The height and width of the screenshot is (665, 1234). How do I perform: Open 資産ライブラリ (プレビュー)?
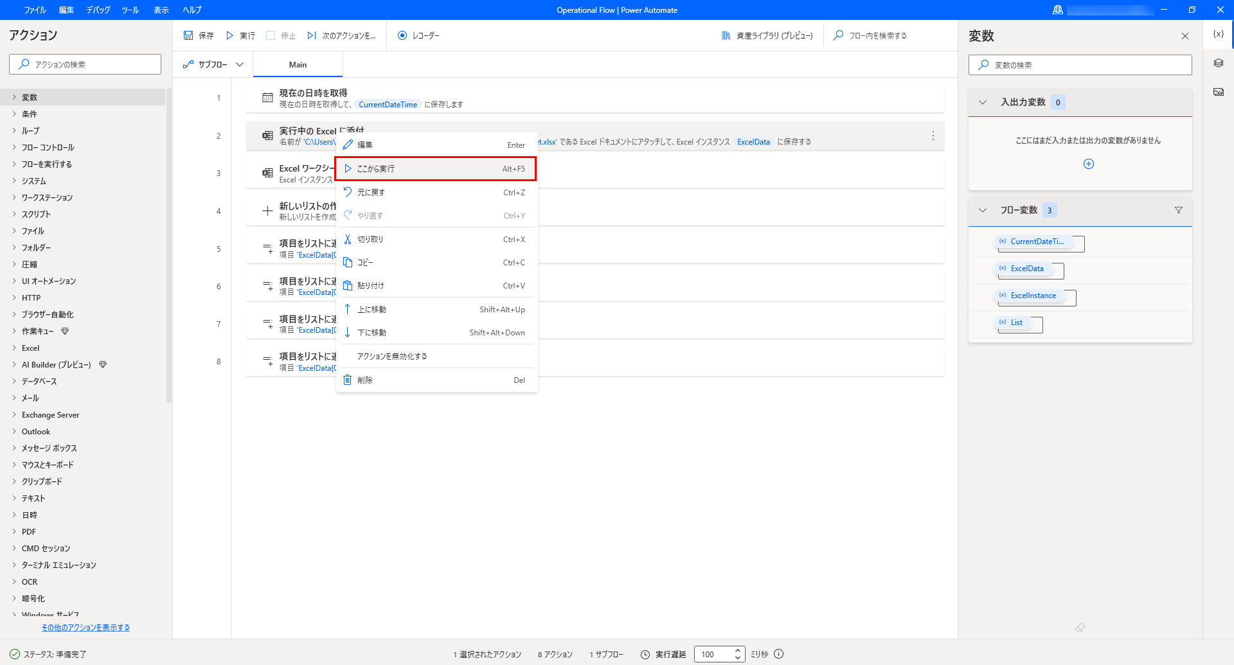pyautogui.click(x=767, y=35)
